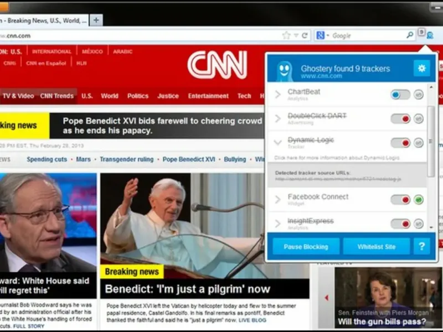Open Mars trending topic
Screen dimensions: 443x332
[84, 159]
